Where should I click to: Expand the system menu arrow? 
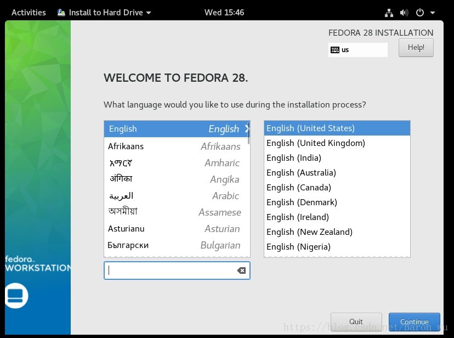click(433, 13)
